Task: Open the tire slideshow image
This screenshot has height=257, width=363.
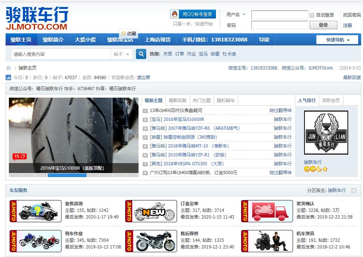Action: click(x=74, y=135)
